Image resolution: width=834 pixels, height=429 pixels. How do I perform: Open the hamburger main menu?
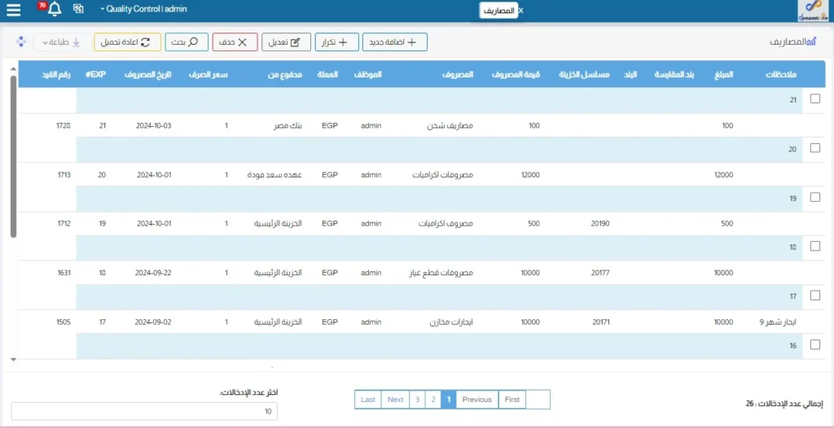pyautogui.click(x=13, y=11)
